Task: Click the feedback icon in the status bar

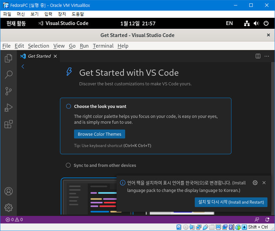Action: (257, 220)
